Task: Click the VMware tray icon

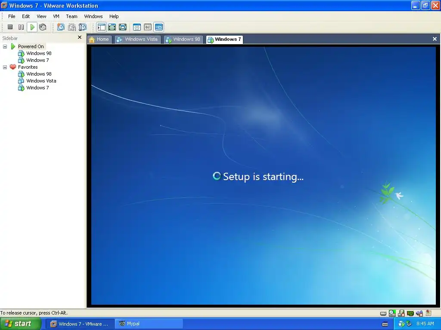Action: coord(401,324)
